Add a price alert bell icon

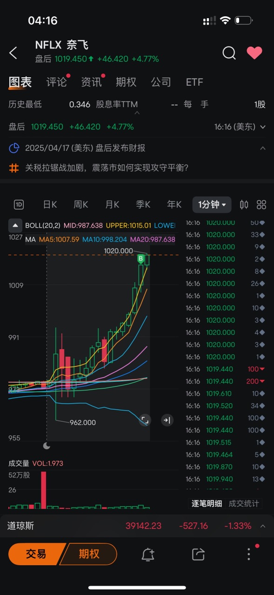point(148,554)
